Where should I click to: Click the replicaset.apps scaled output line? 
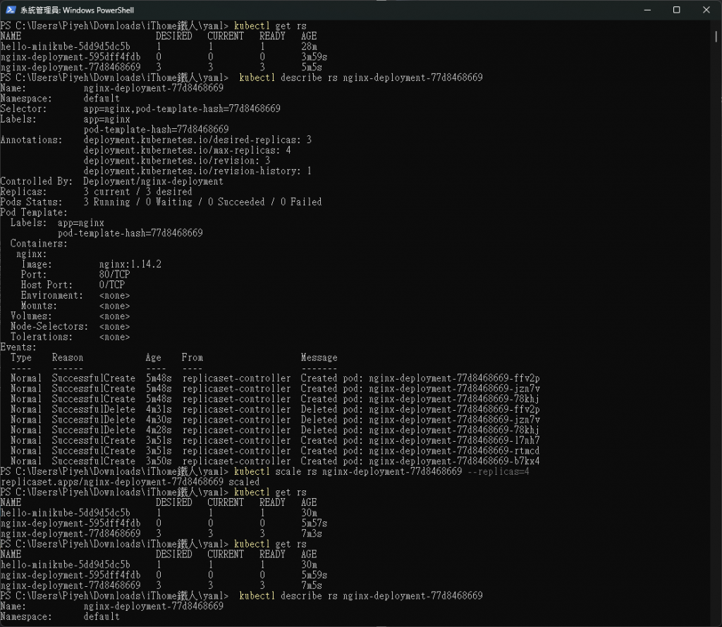[130, 482]
